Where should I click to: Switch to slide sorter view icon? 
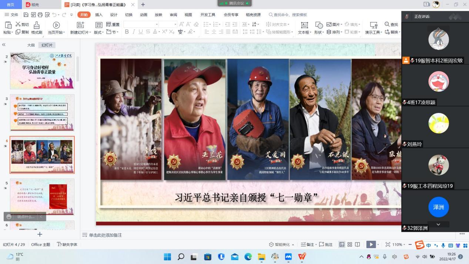[x=349, y=245]
